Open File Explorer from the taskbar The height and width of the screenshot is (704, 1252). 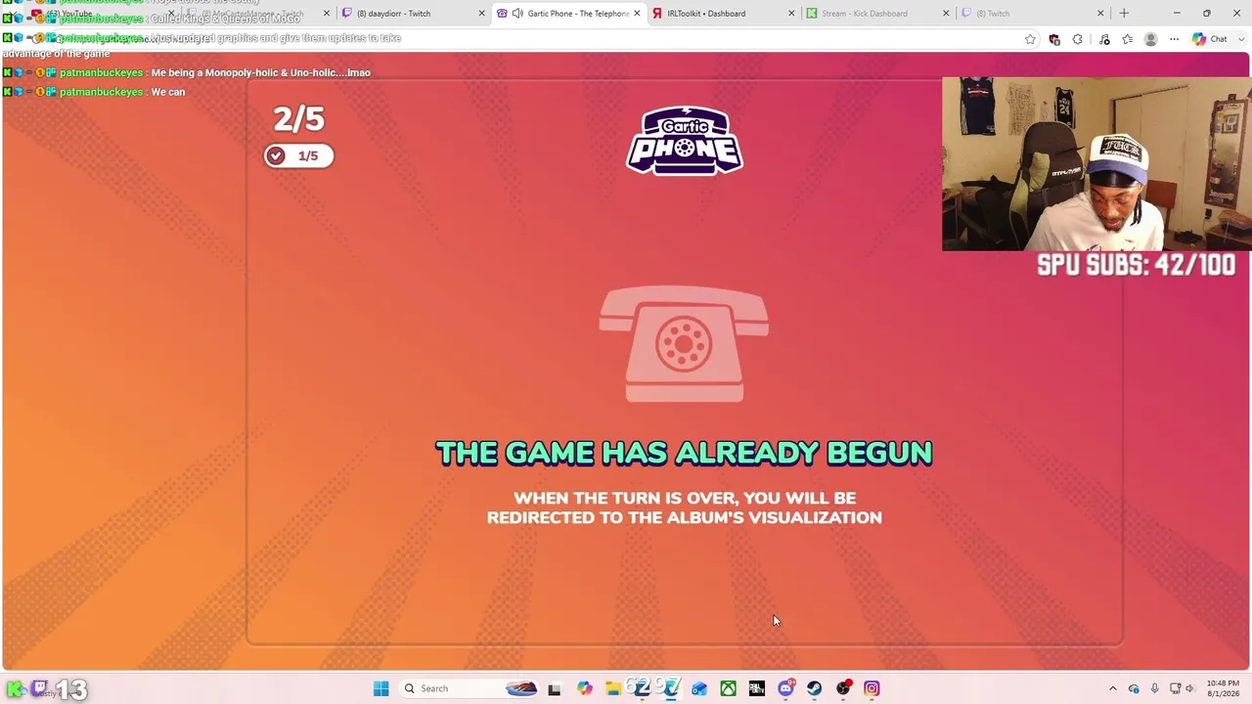(x=612, y=688)
